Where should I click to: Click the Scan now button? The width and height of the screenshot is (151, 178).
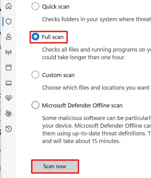pos(55,166)
